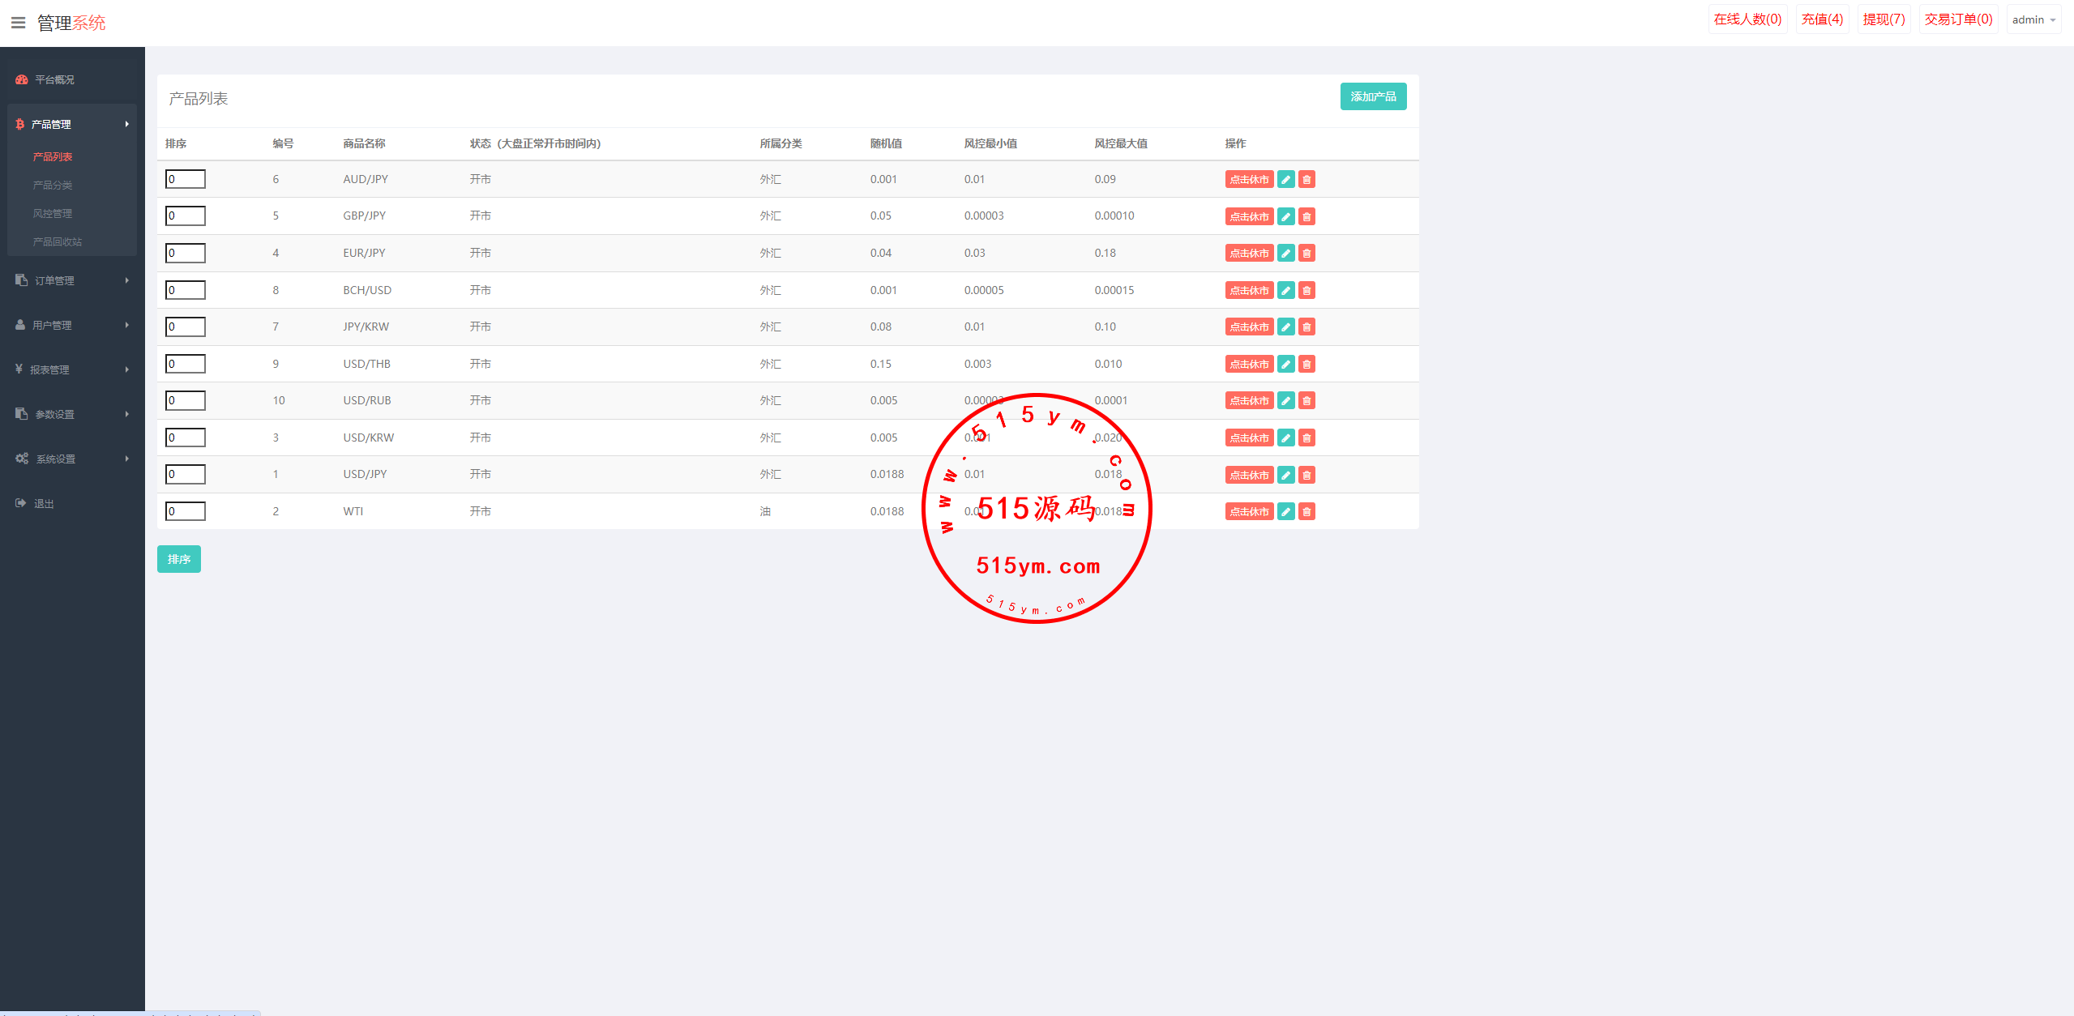
Task: Click delete trash icon for GBP/JPY
Action: (x=1306, y=216)
